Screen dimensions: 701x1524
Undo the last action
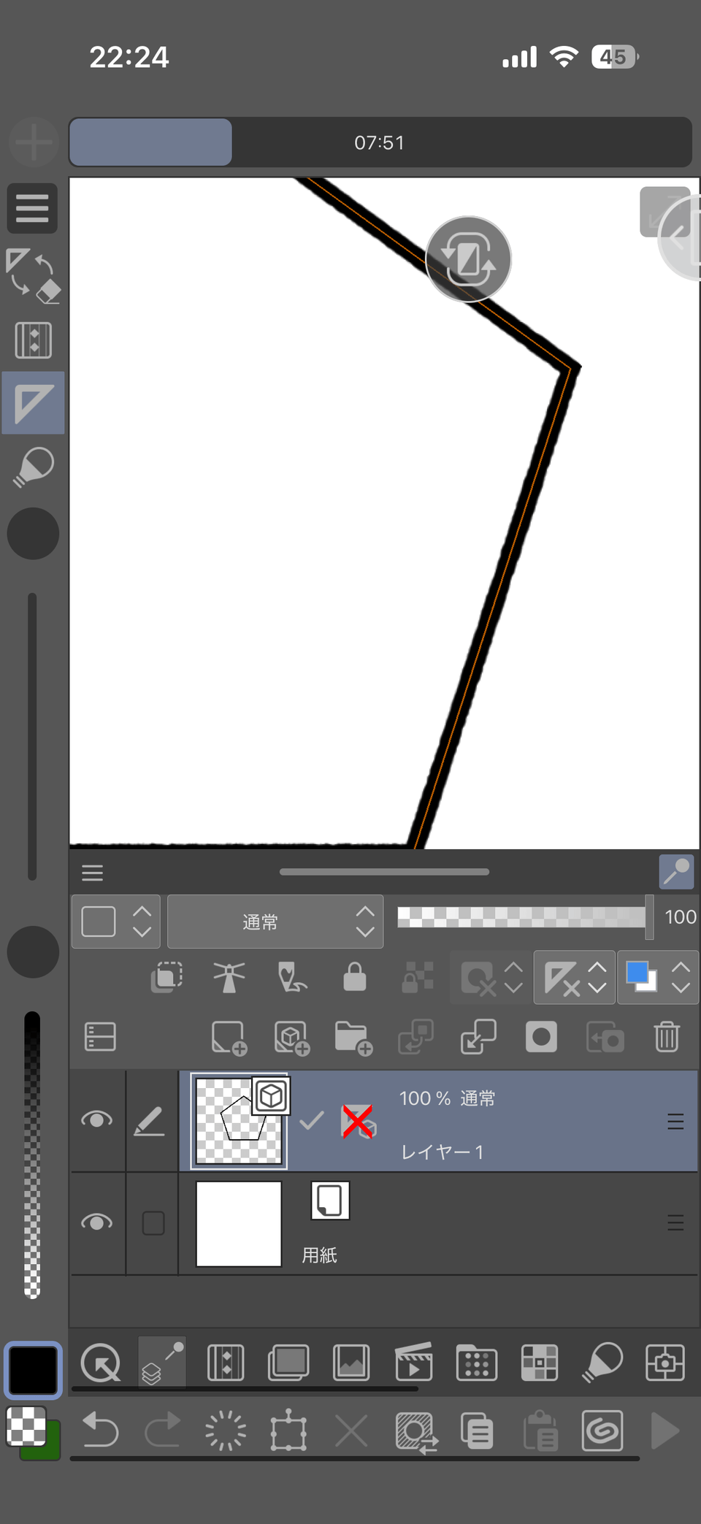click(x=100, y=1431)
